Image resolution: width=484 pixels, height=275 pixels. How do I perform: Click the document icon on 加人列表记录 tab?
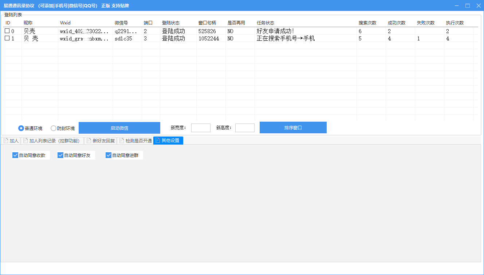[x=25, y=141]
